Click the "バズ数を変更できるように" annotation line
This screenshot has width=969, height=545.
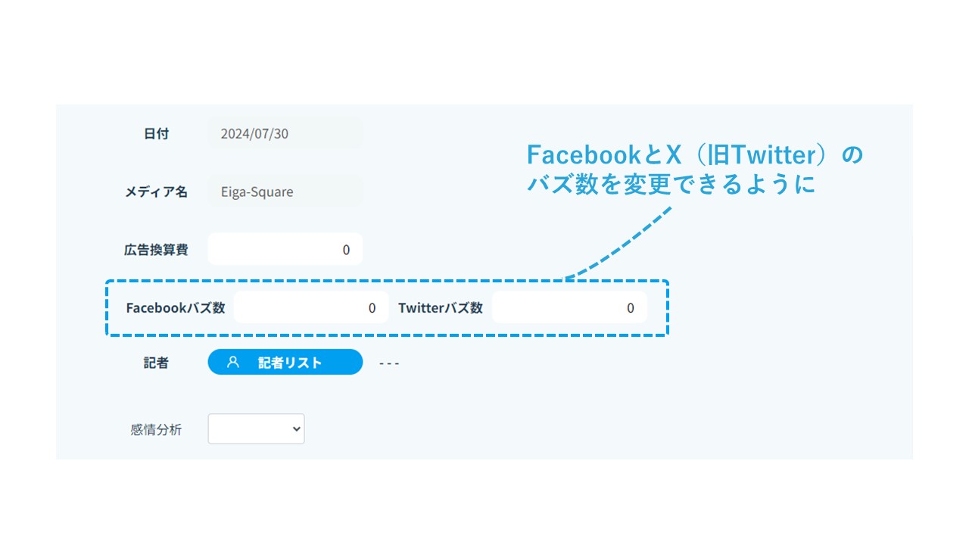point(671,185)
